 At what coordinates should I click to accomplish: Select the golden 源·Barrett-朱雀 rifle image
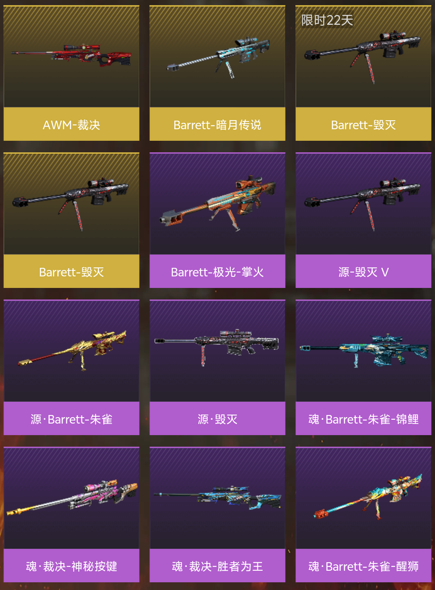[x=72, y=350]
